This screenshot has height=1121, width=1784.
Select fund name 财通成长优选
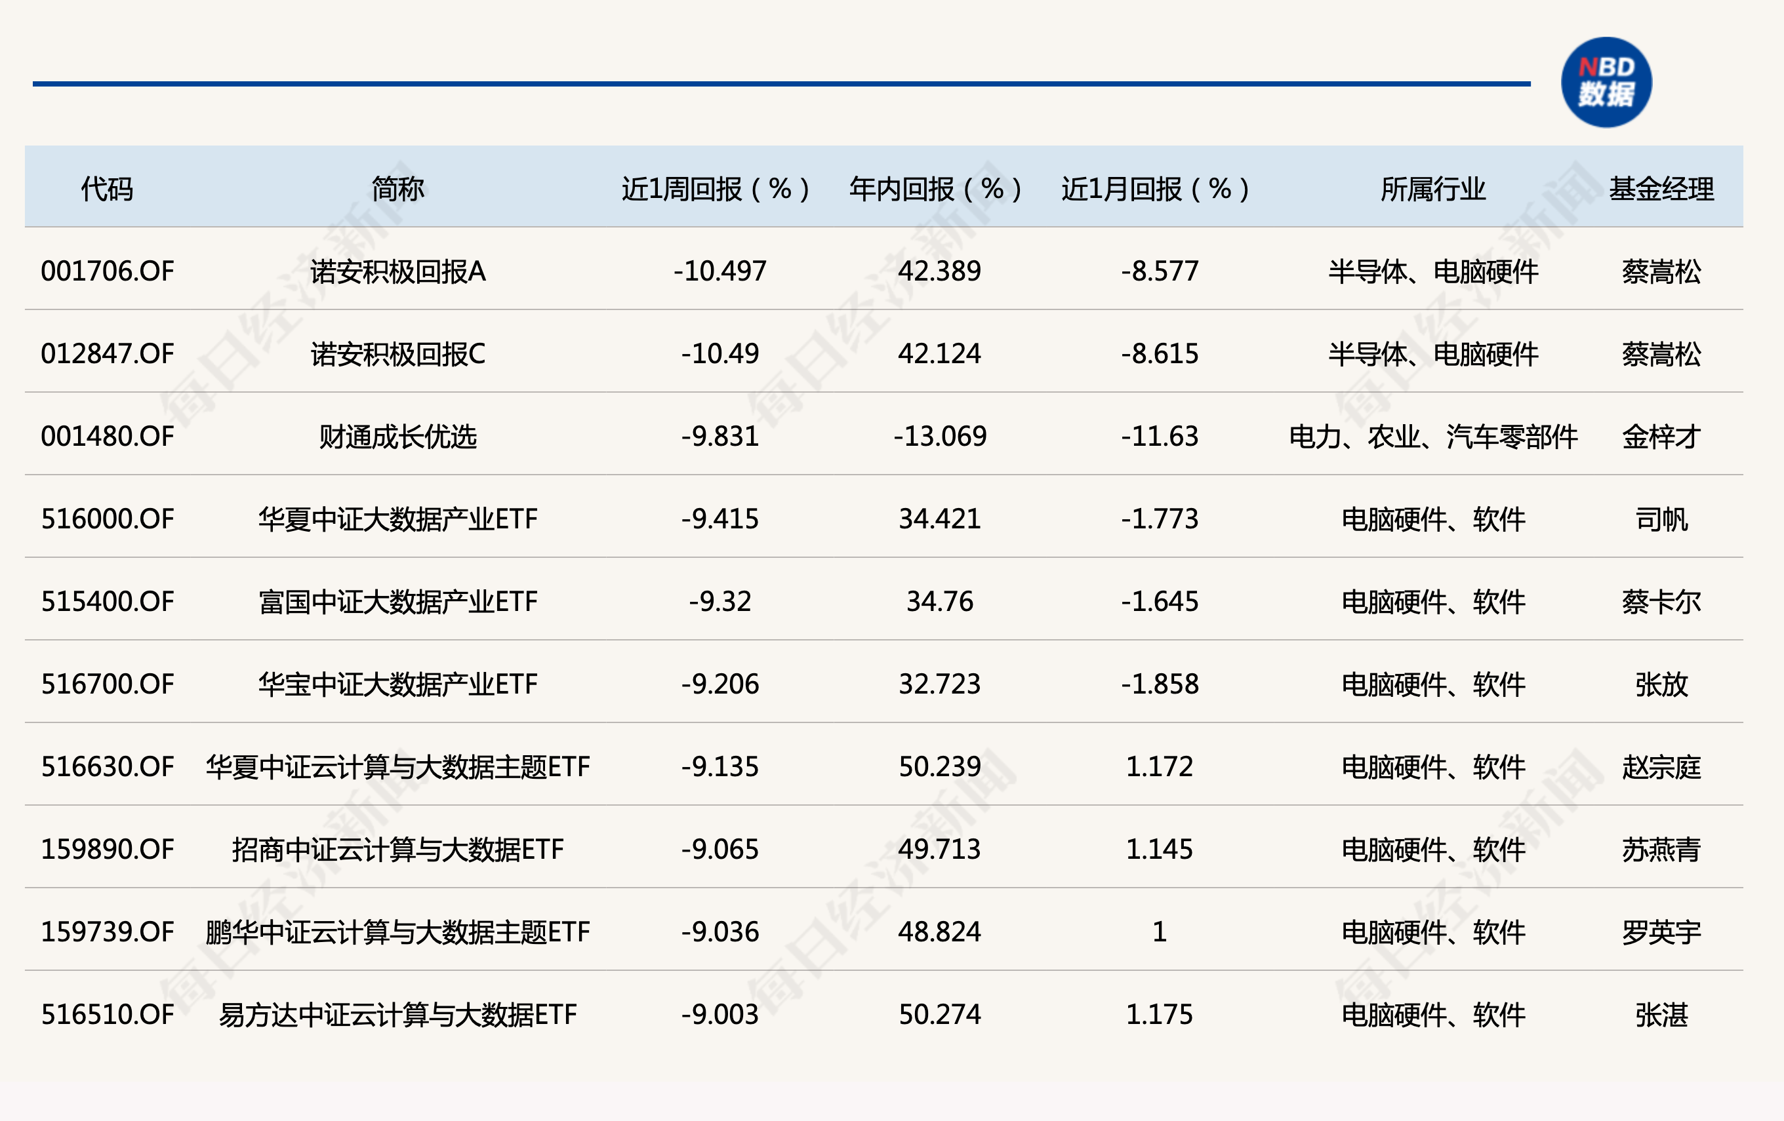398,437
